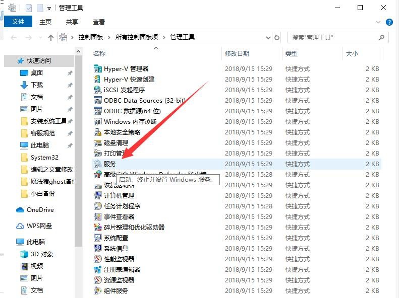Viewport: 399px width, 298px height.
Task: Select ODBC 数据源(64 位) icon
Action: pyautogui.click(x=98, y=111)
